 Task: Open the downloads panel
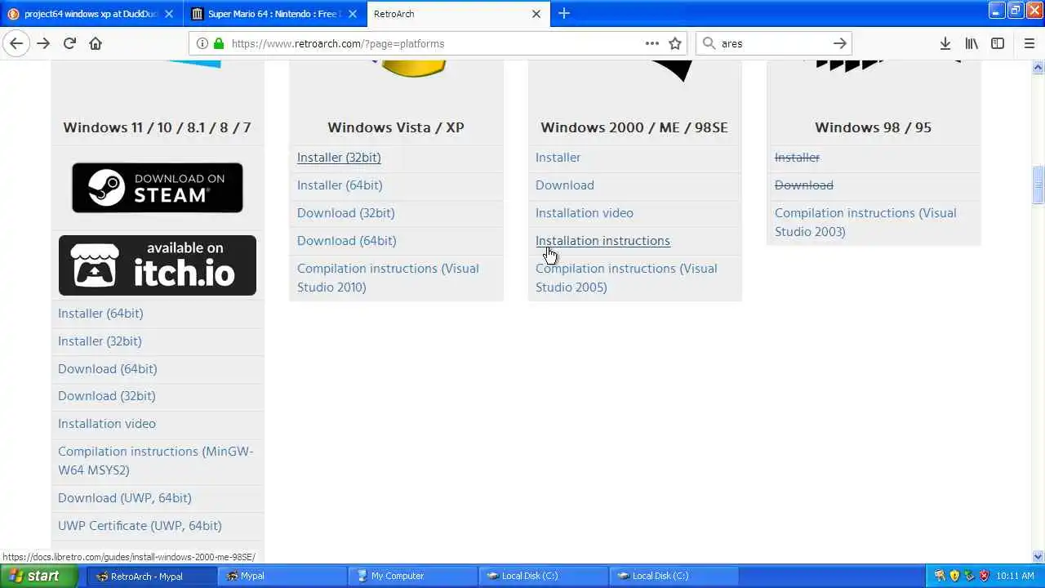click(945, 43)
